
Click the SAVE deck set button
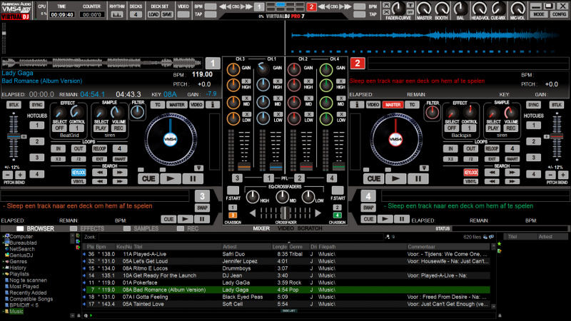(167, 14)
